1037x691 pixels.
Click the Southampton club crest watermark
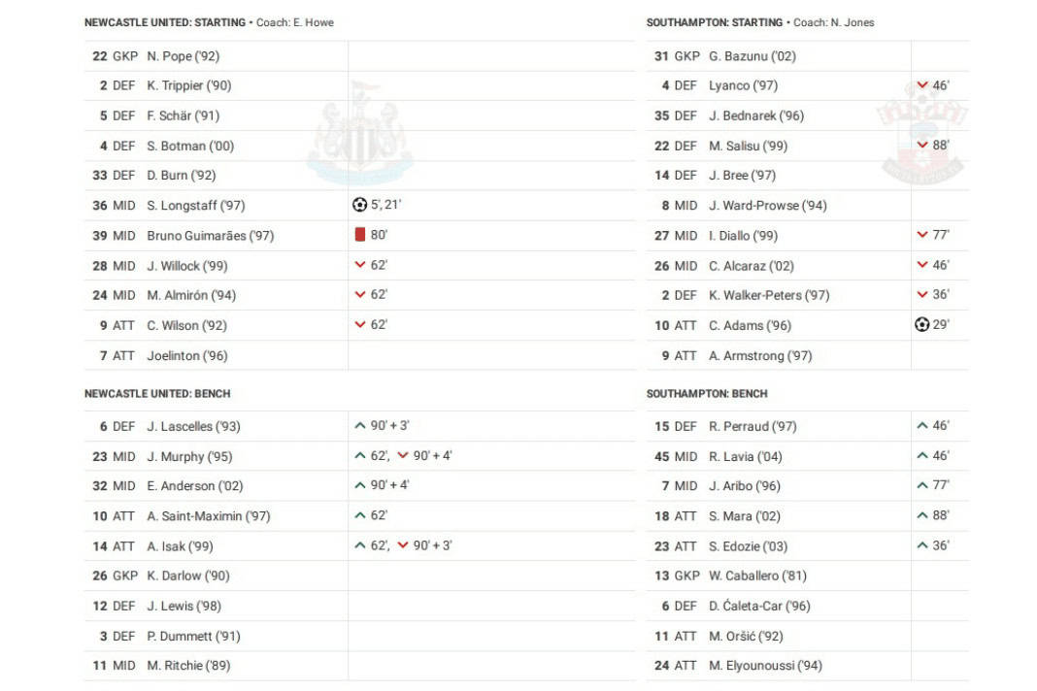coord(921,136)
